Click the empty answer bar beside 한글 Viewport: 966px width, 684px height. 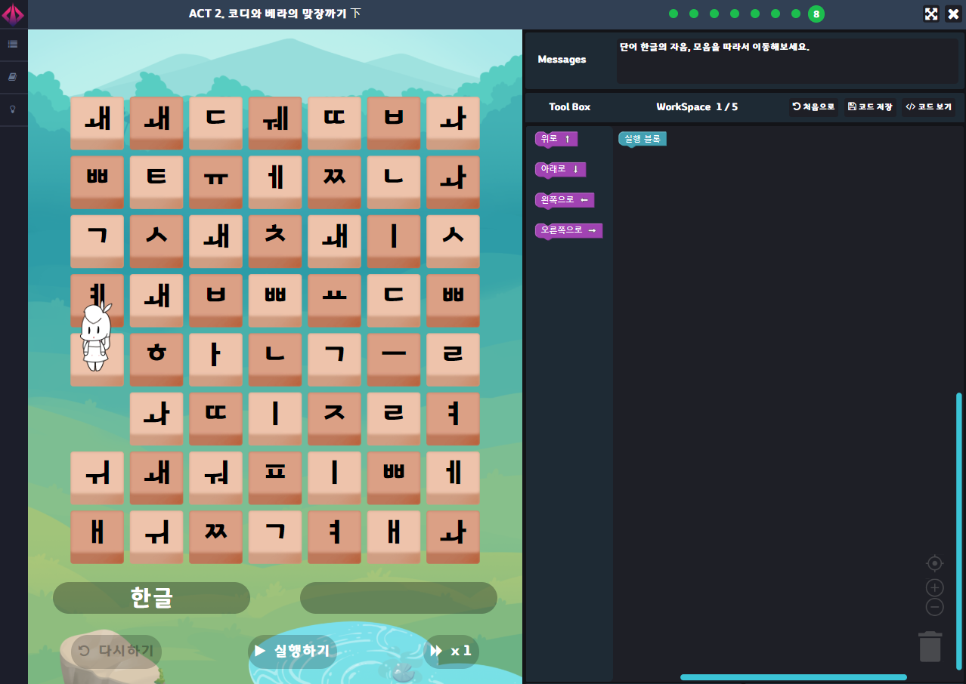pyautogui.click(x=398, y=598)
